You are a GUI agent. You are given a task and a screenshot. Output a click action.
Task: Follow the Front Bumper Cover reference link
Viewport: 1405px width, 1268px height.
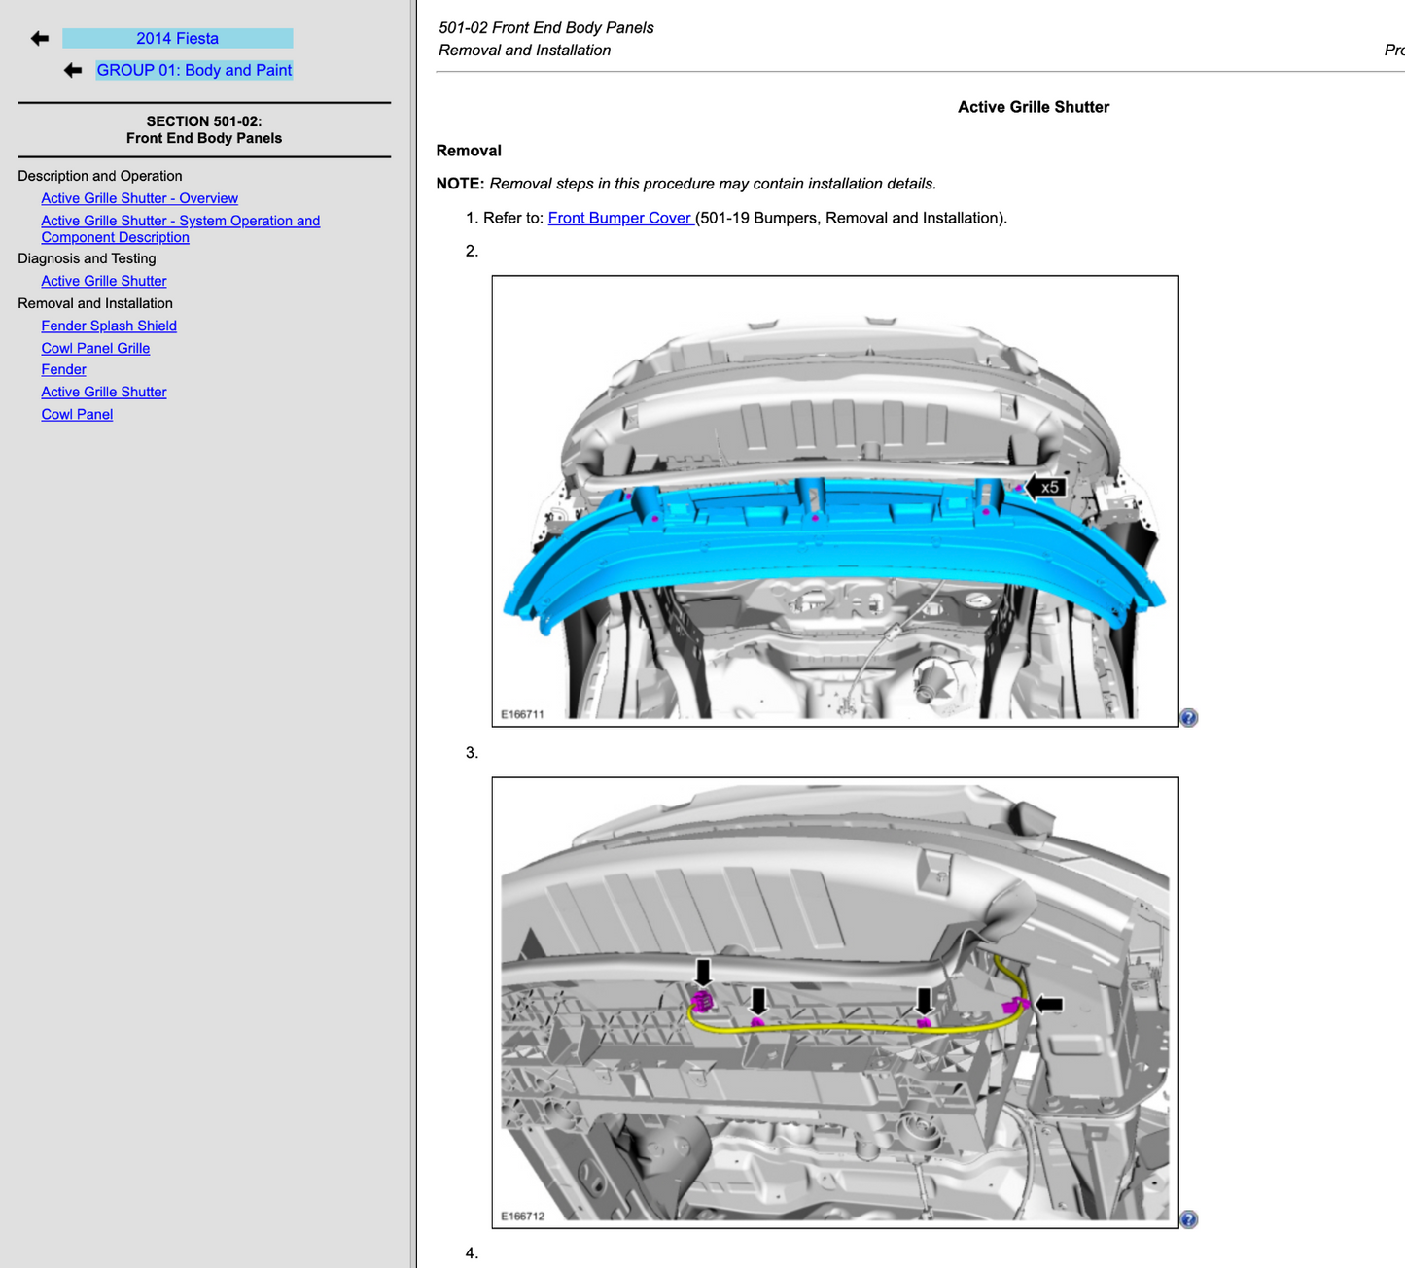[x=619, y=218]
